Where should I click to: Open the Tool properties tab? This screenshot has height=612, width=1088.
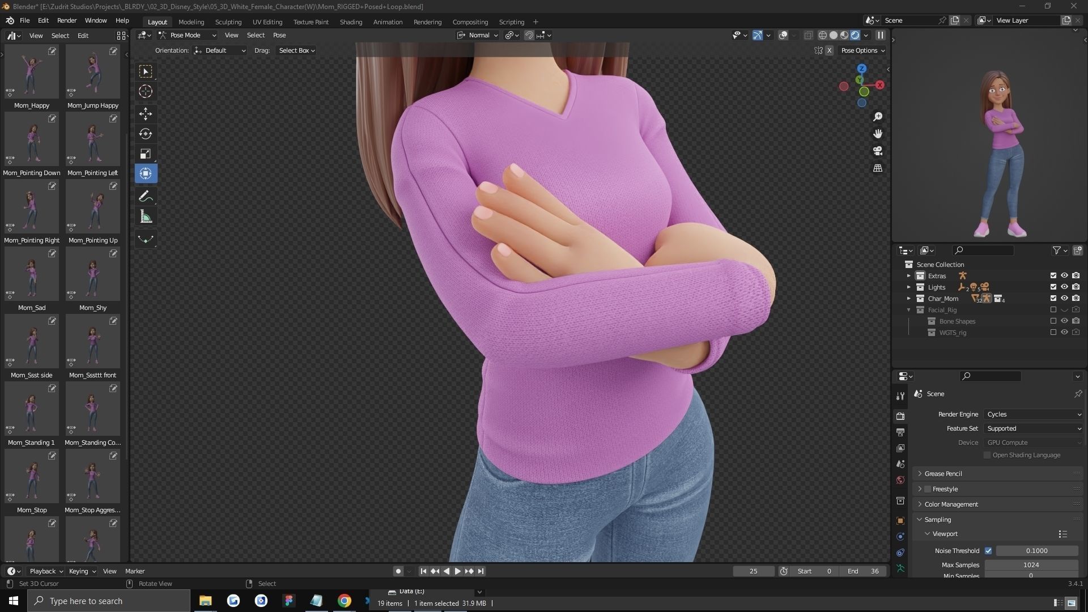coord(900,396)
